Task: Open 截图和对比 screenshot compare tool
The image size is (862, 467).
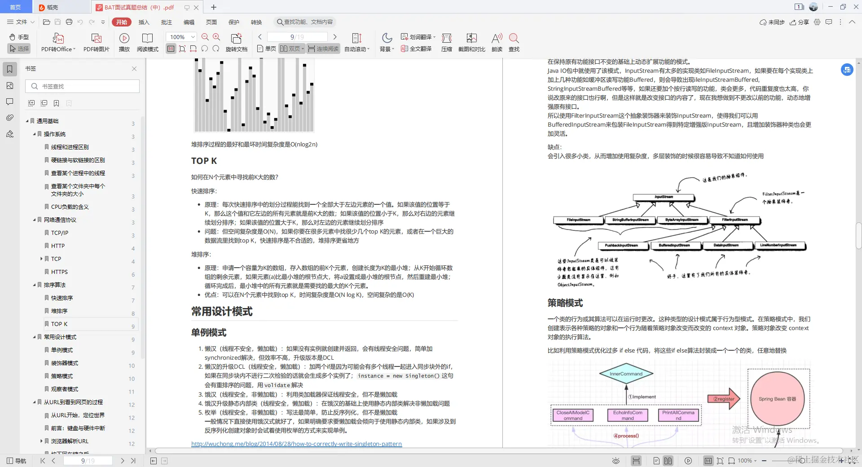Action: [x=471, y=43]
